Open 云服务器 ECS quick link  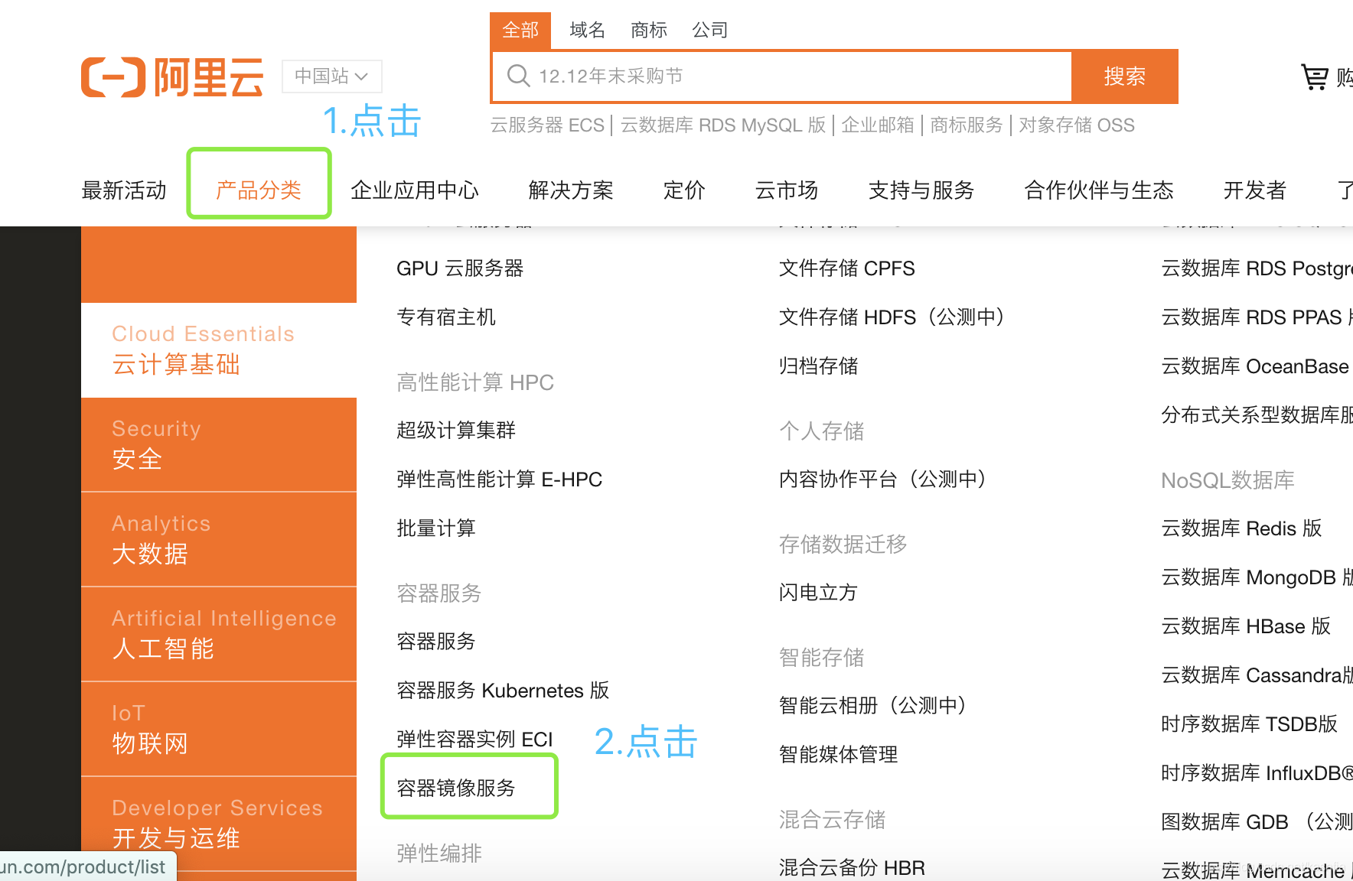[547, 125]
